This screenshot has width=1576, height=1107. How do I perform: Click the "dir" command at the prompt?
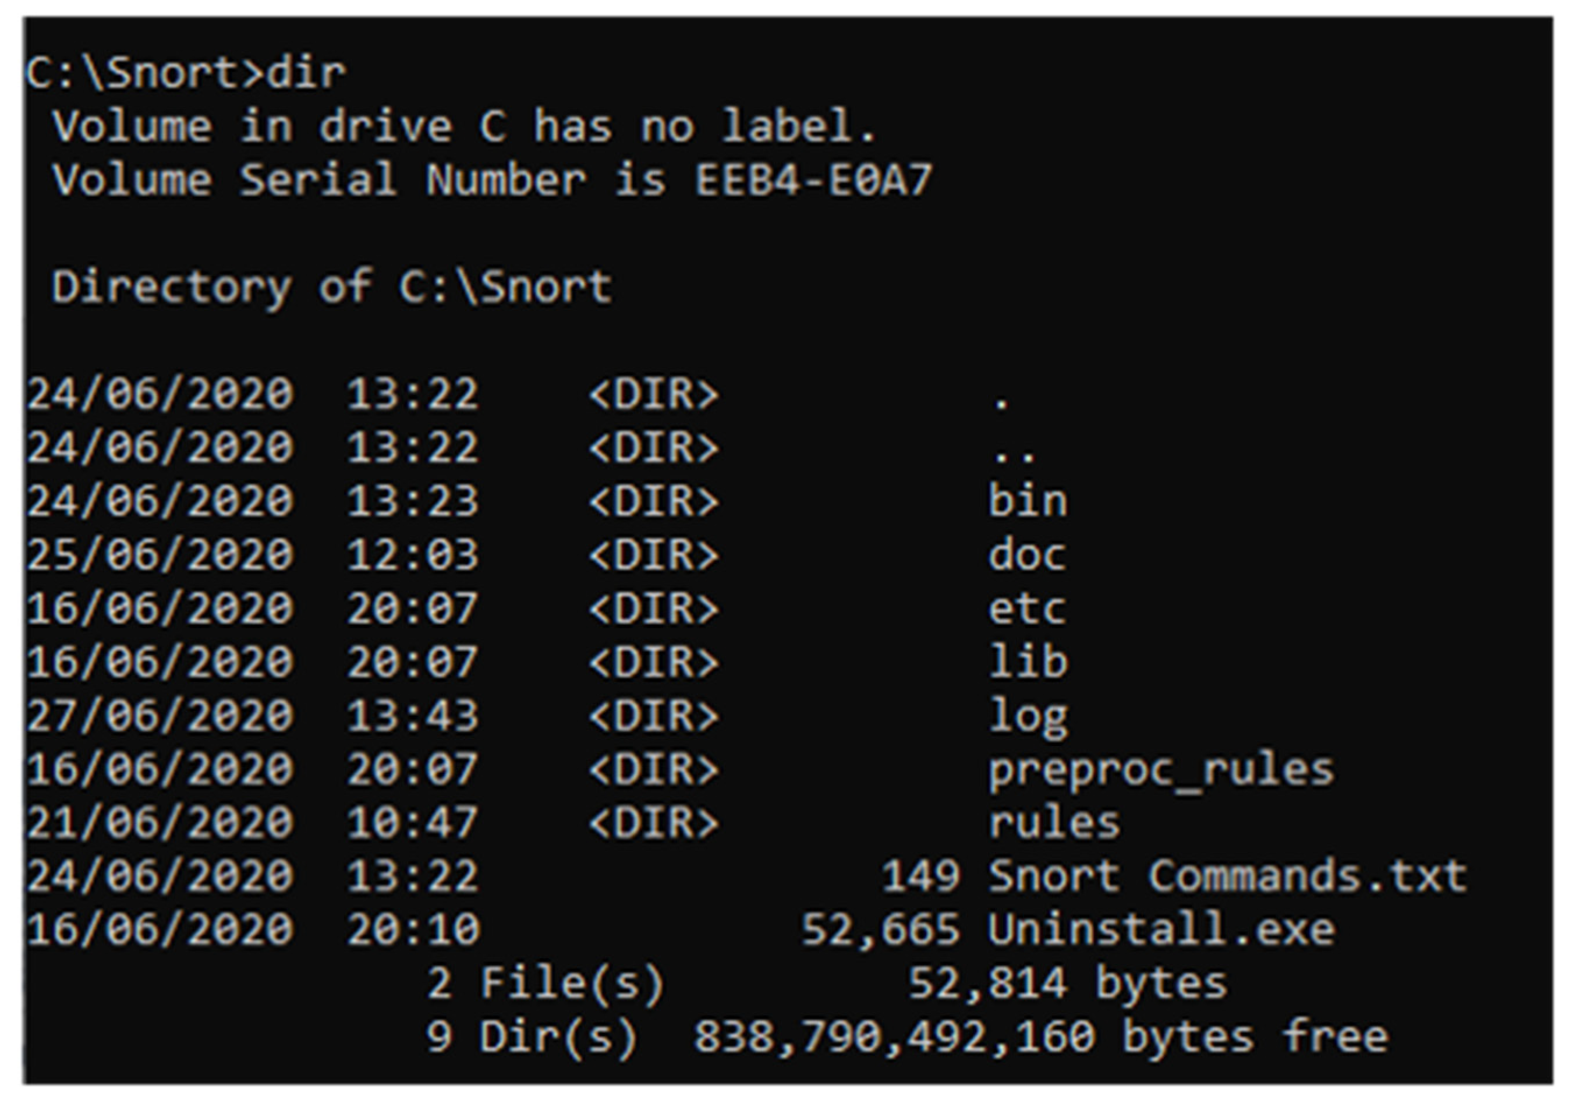(306, 73)
